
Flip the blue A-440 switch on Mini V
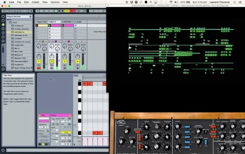[x=206, y=142]
